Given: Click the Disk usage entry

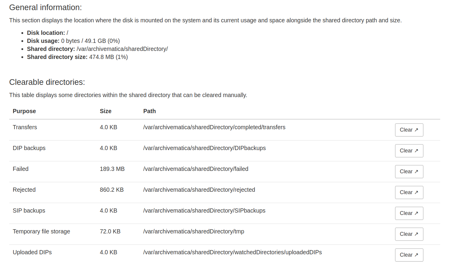Looking at the screenshot, I should tap(73, 41).
